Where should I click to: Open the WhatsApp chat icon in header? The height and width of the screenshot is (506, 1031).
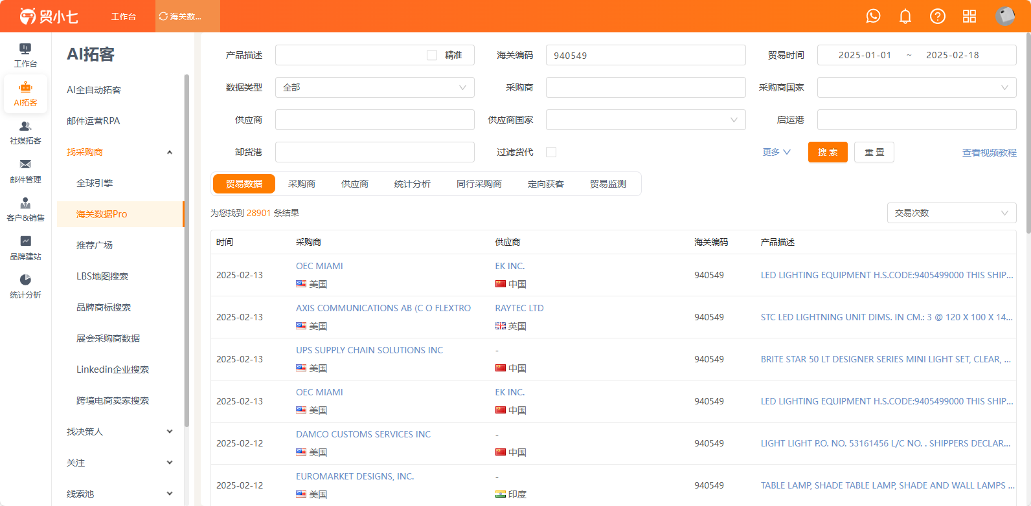pos(873,16)
